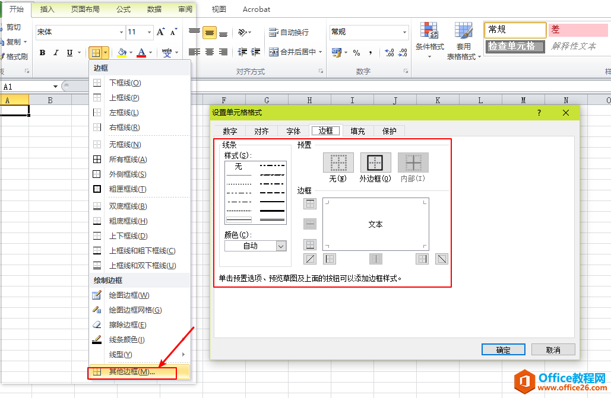Select the Format Painter (格式刷) tool
Viewport: 611px width, 398px height.
15,56
